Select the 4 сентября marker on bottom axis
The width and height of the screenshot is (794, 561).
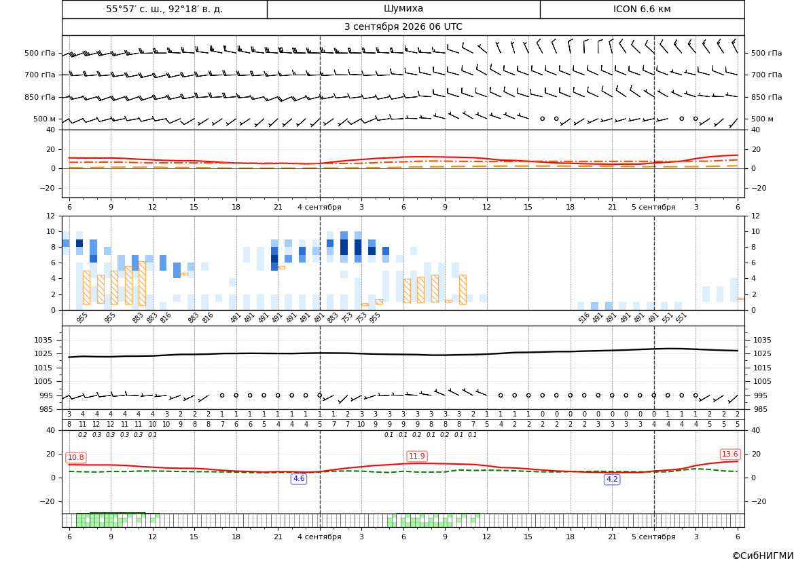(319, 537)
